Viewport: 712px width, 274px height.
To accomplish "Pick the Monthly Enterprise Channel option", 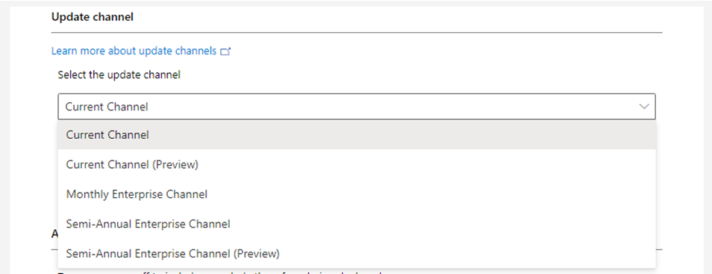I will click(357, 194).
